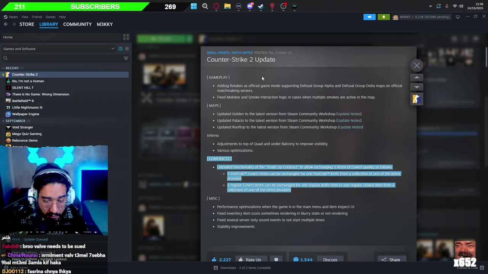Image resolution: width=488 pixels, height=274 pixels.
Task: Open Discord from the taskbar
Action: pyautogui.click(x=250, y=6)
